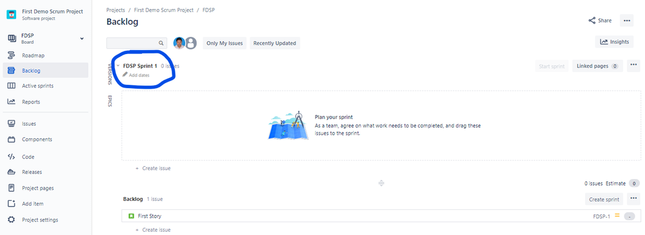This screenshot has width=645, height=235.
Task: Click the Project settings gear icon
Action: [11, 220]
